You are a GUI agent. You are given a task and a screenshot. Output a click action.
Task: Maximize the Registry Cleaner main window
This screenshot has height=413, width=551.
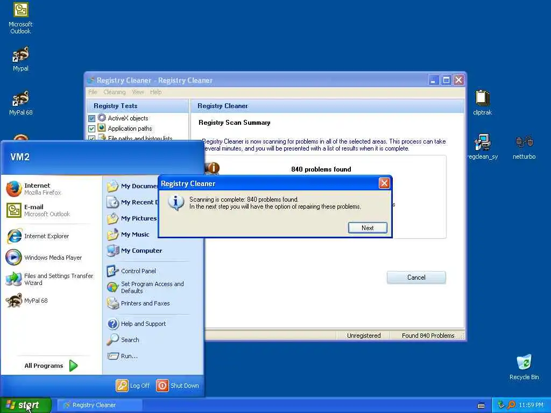446,80
